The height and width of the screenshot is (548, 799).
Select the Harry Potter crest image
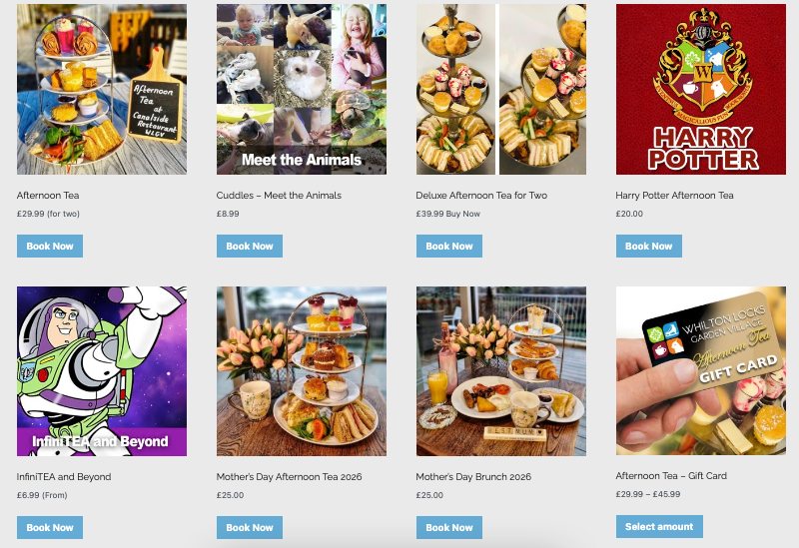[x=701, y=89]
